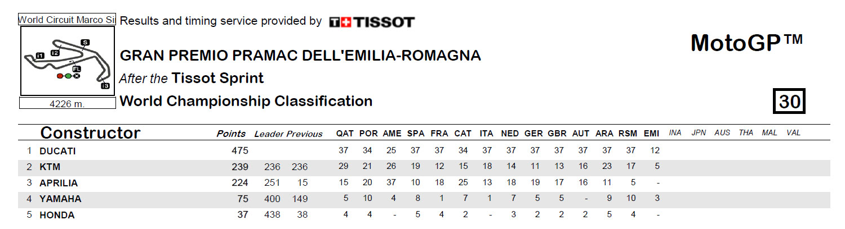Click the EMI round column header
This screenshot has height=229, width=845.
tap(651, 134)
